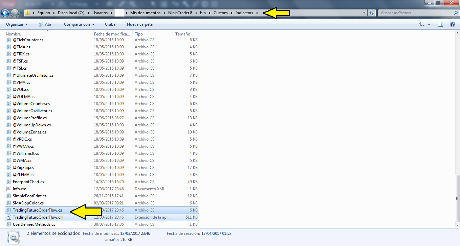Viewport: 460px width, 246px height.
Task: Select the file named @WMA.cs
Action: (x=22, y=161)
